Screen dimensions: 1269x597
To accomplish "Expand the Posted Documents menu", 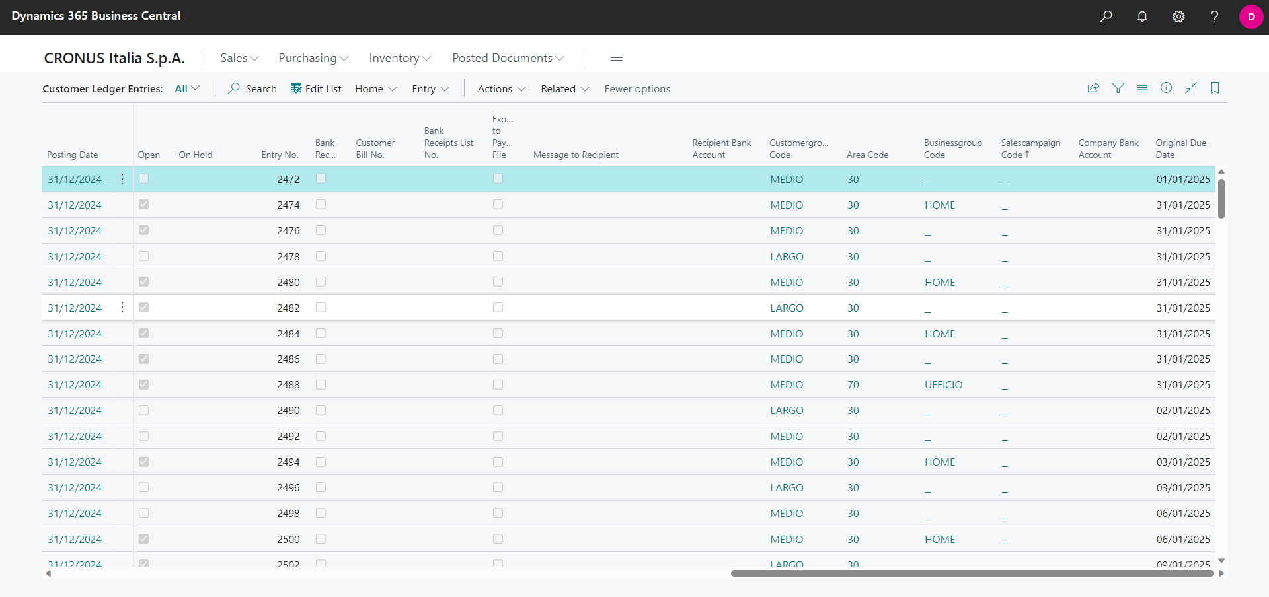I will point(508,58).
